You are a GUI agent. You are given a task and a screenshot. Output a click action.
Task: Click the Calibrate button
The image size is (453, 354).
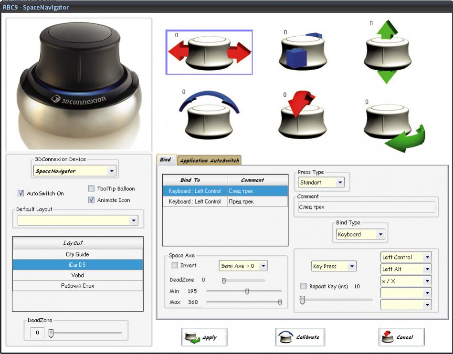tap(300, 337)
